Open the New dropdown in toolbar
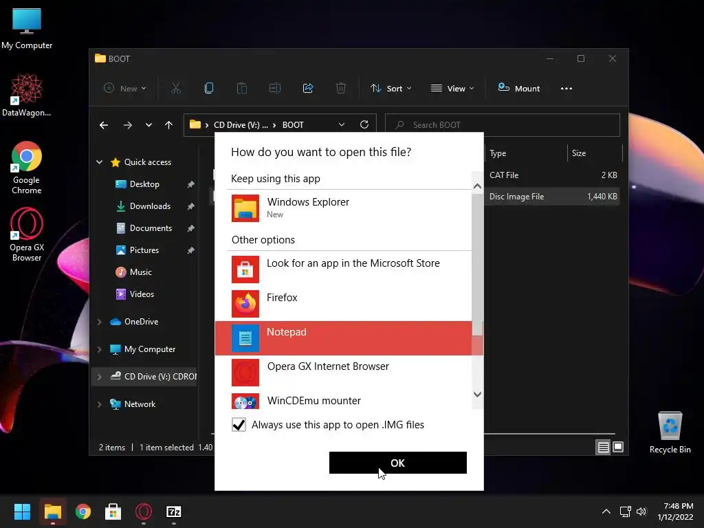This screenshot has height=528, width=704. tap(125, 89)
